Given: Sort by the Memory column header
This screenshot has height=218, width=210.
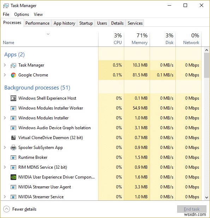Looking at the screenshot, I should coord(137,39).
